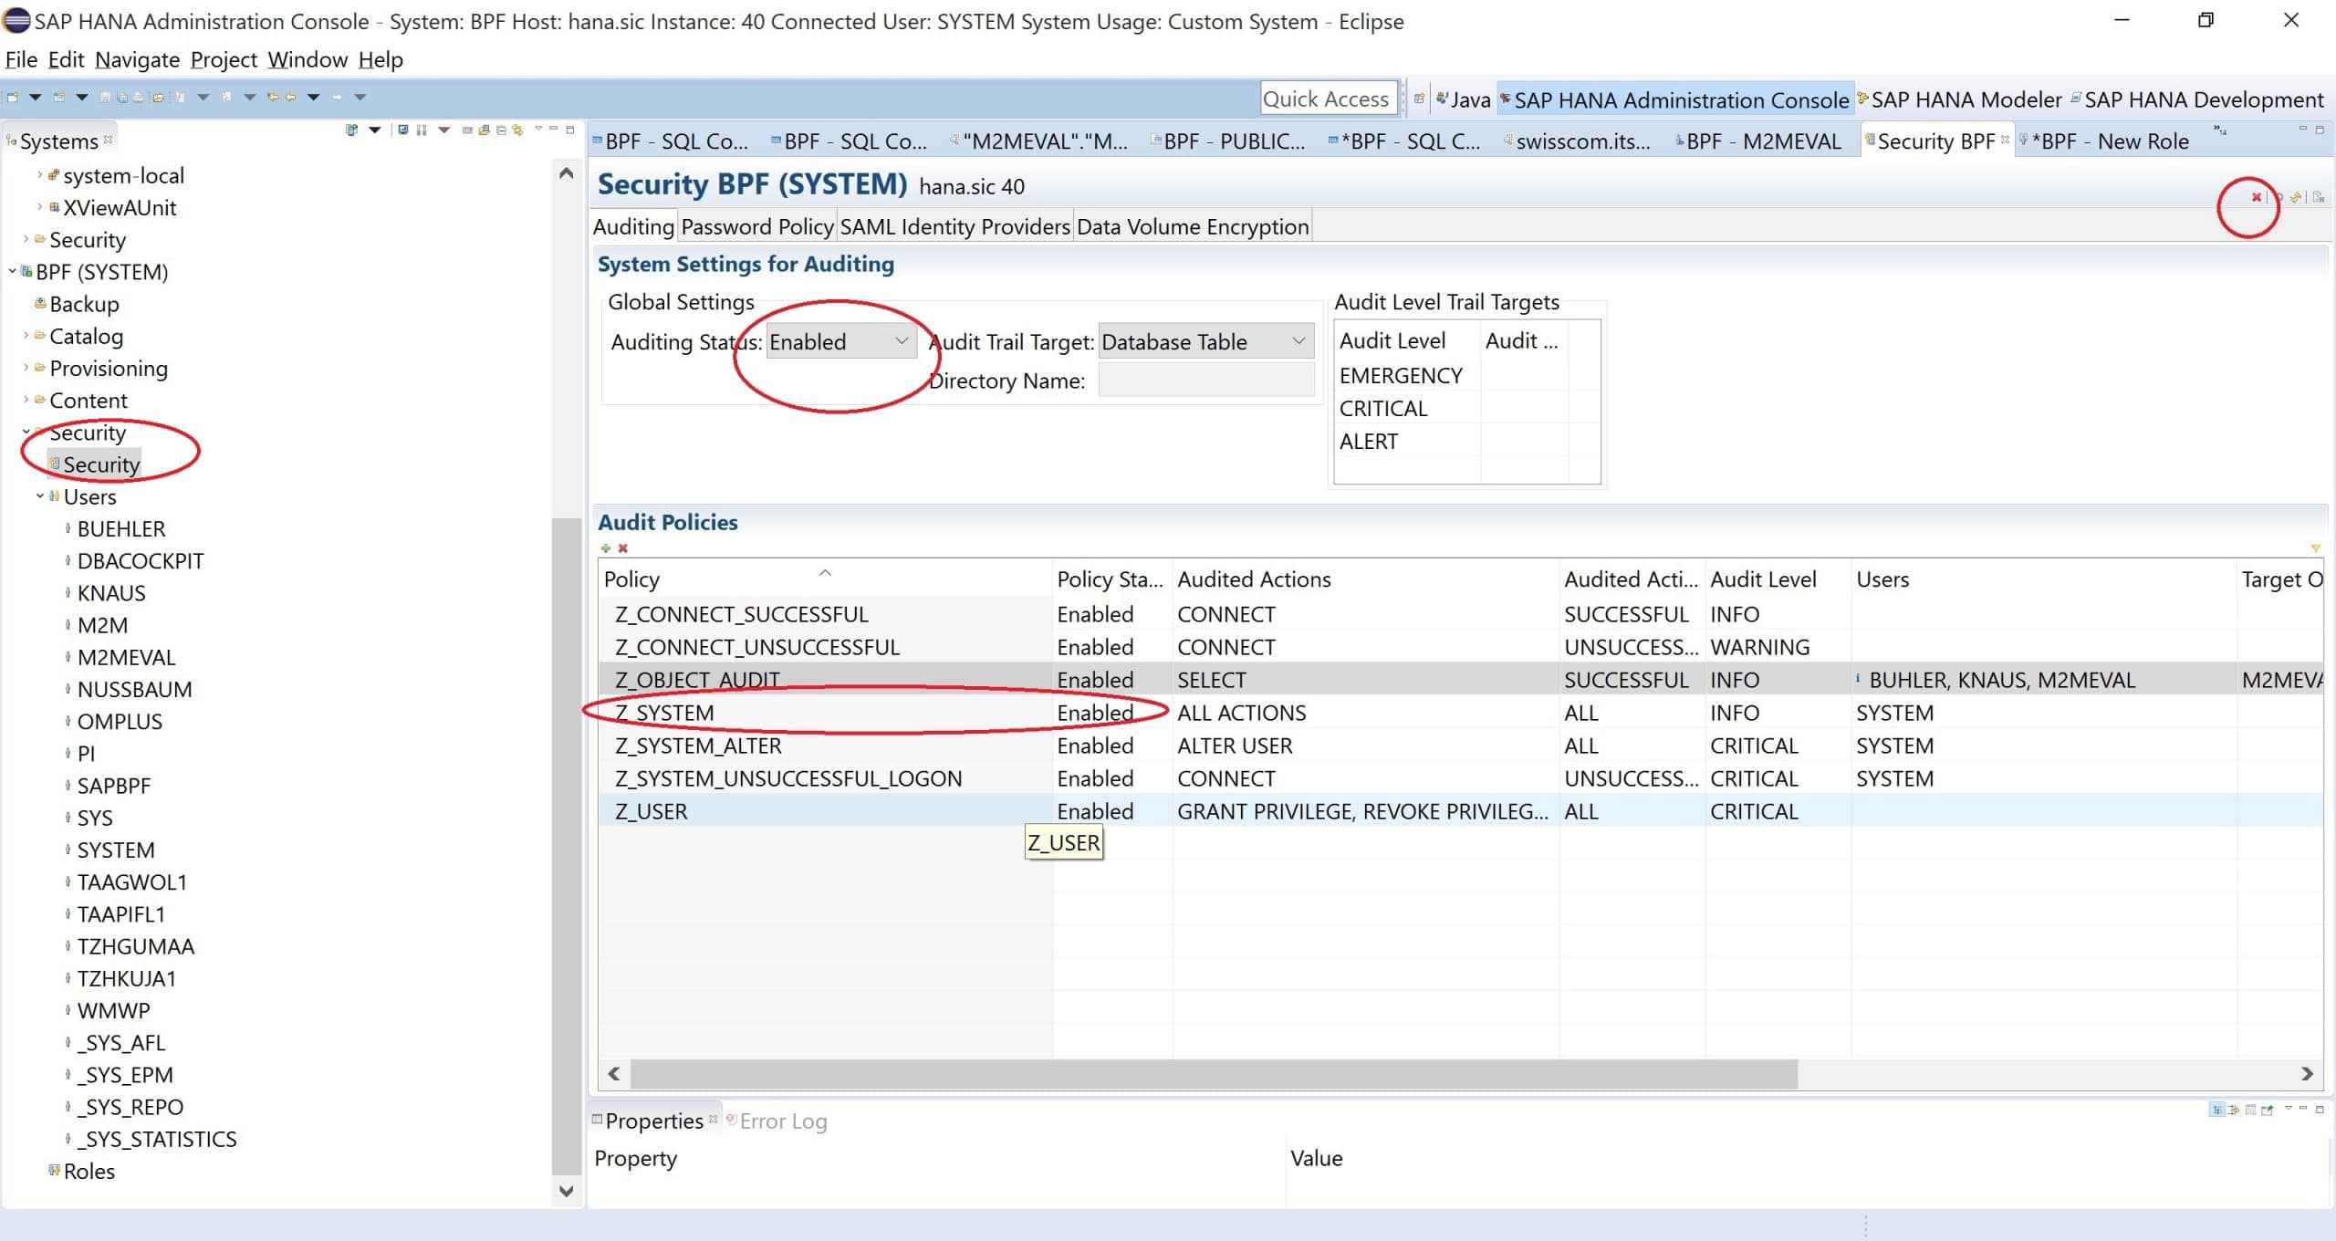Select the Z_SYSTEM_ALTER policy row

698,746
